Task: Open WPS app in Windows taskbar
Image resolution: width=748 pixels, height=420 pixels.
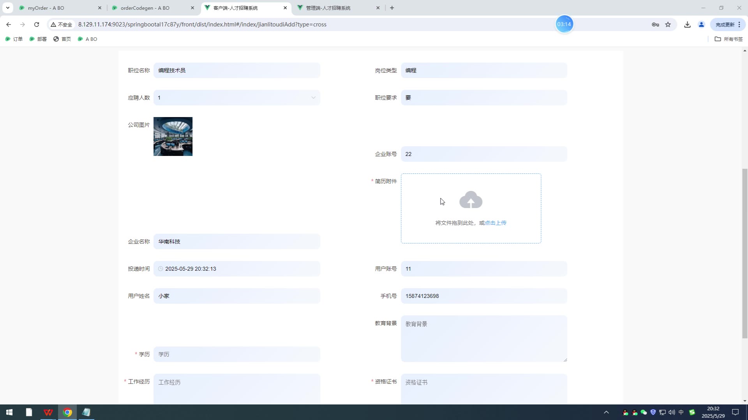Action: [48, 412]
